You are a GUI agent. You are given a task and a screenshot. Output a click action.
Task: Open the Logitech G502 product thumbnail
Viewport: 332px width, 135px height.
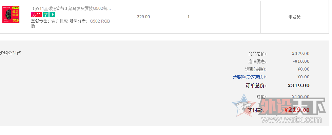(x=11, y=15)
